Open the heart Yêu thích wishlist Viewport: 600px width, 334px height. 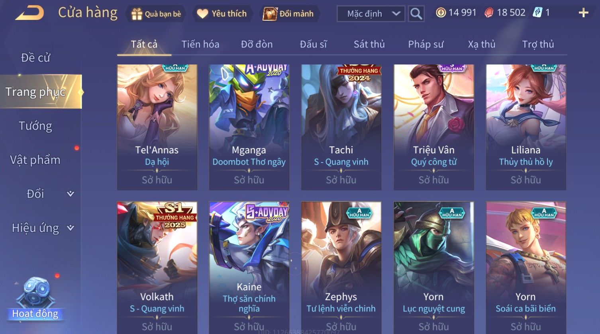pos(202,14)
